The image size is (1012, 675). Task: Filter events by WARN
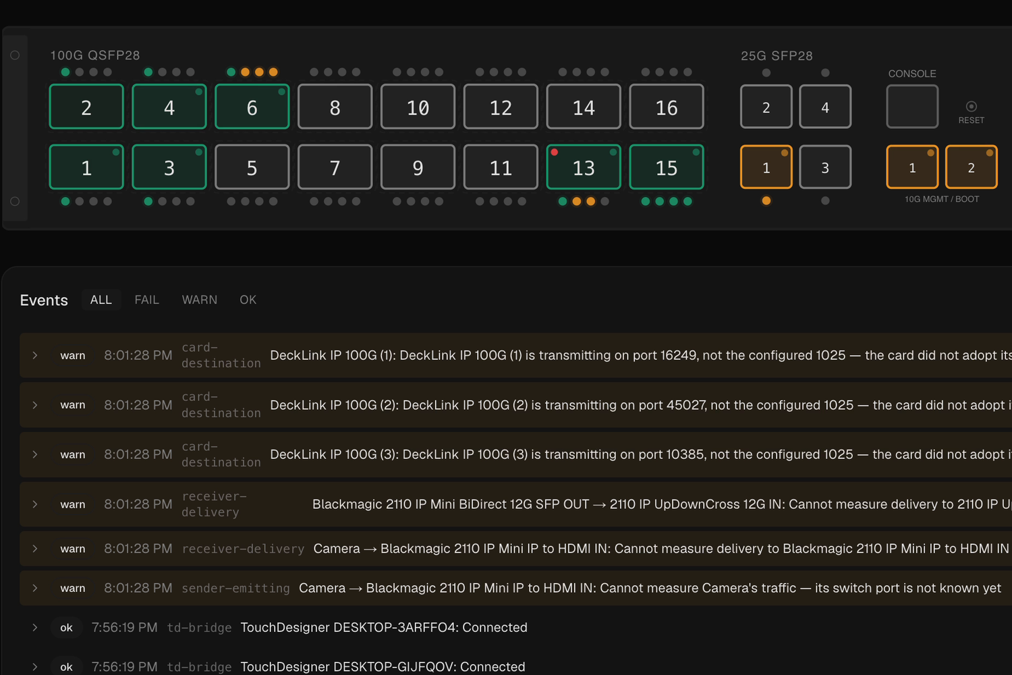[200, 300]
